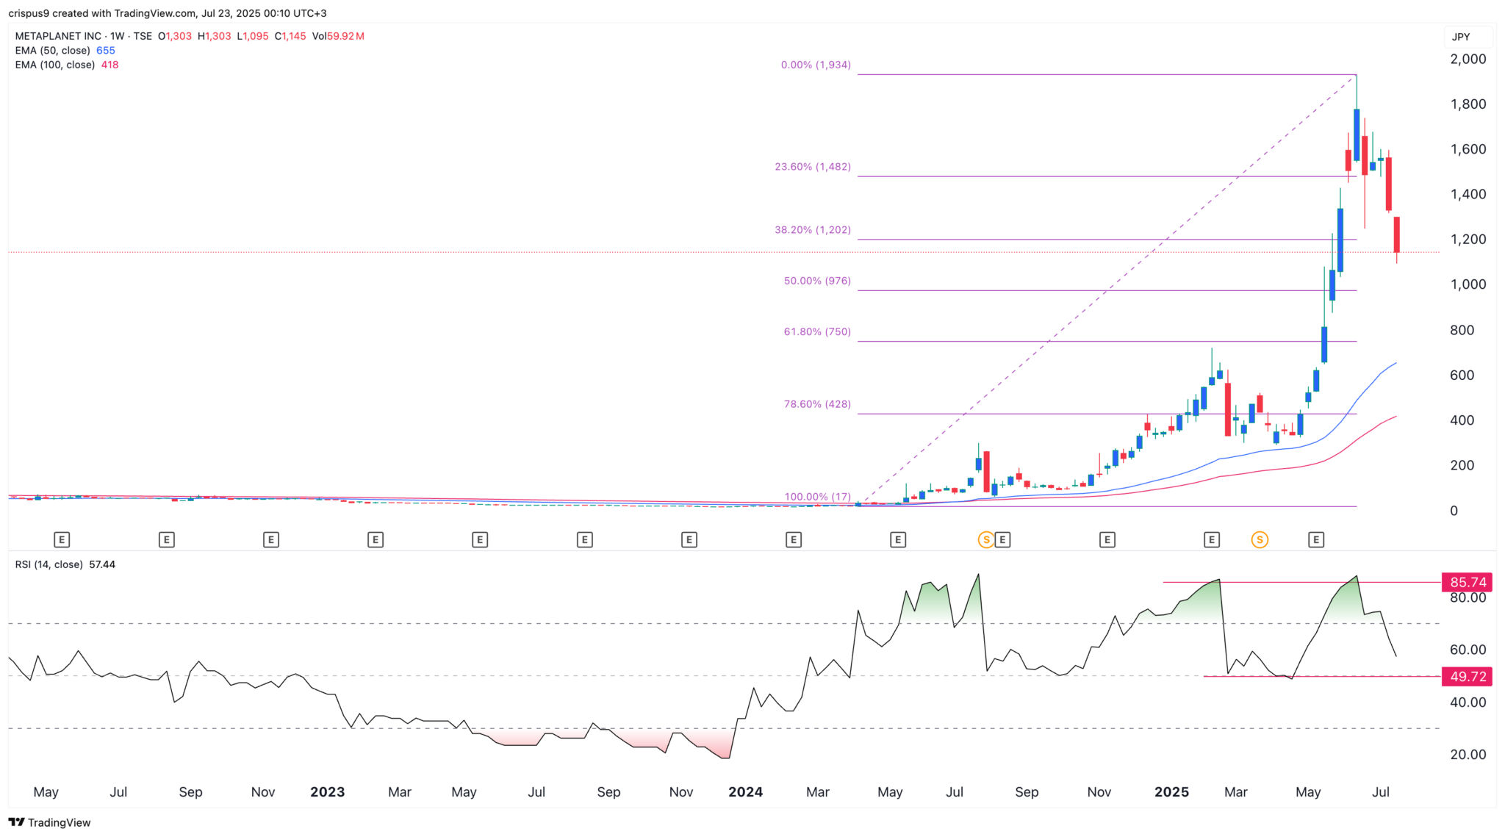The image size is (1505, 837).
Task: Click the 2,000 price axis label
Action: tap(1468, 59)
